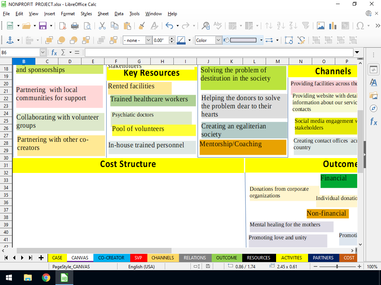Insert an image

(320, 26)
